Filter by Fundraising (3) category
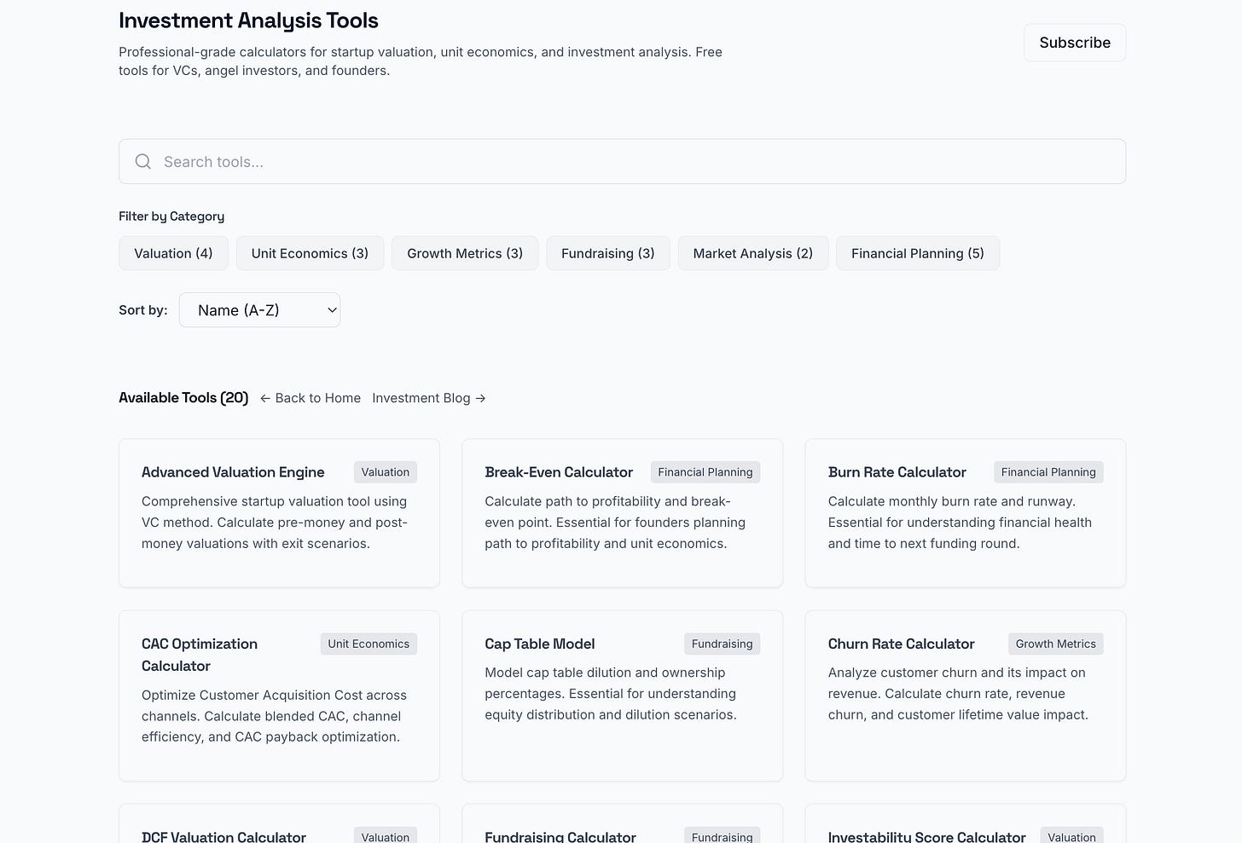The height and width of the screenshot is (843, 1242). 608,253
